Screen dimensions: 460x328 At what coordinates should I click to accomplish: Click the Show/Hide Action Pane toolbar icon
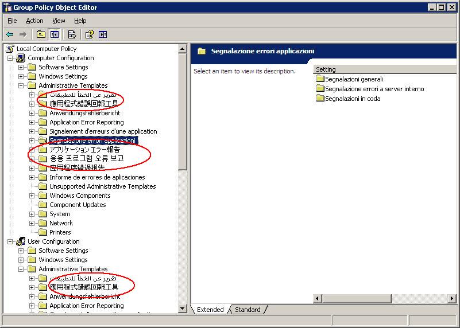click(x=103, y=34)
